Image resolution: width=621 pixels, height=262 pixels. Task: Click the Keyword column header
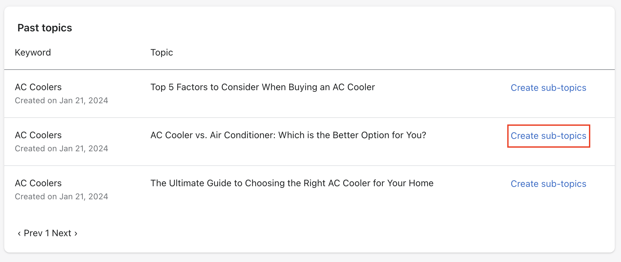point(33,53)
